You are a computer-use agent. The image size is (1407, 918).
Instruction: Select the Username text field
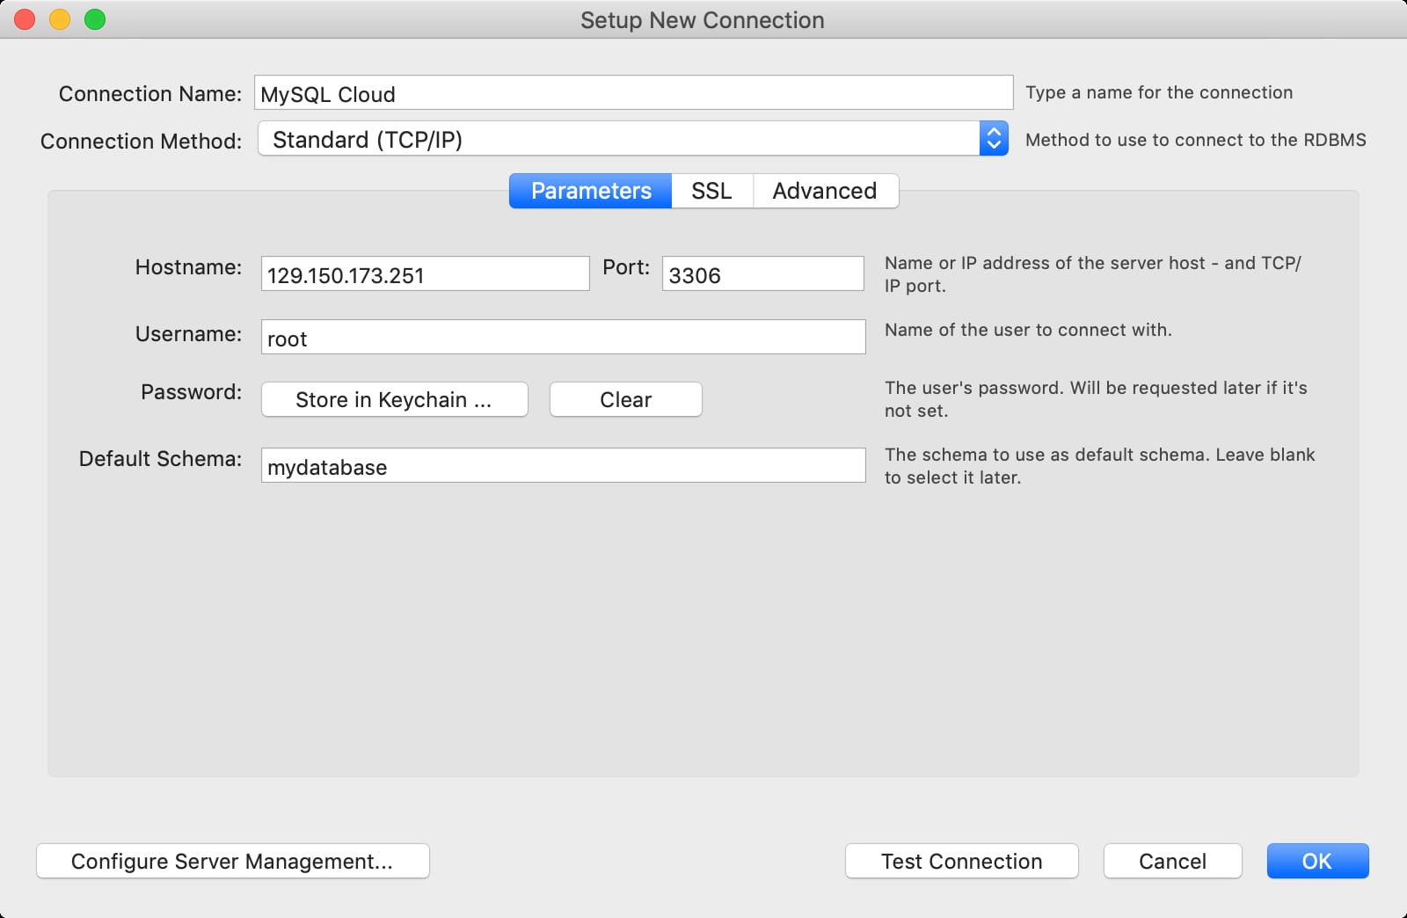click(563, 337)
